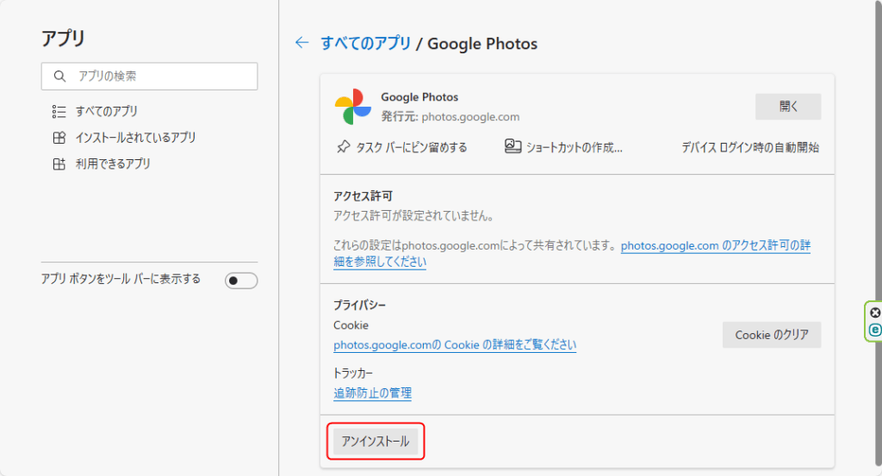The width and height of the screenshot is (882, 476).
Task: Select すべてのアプリ in the sidebar
Action: coord(106,111)
